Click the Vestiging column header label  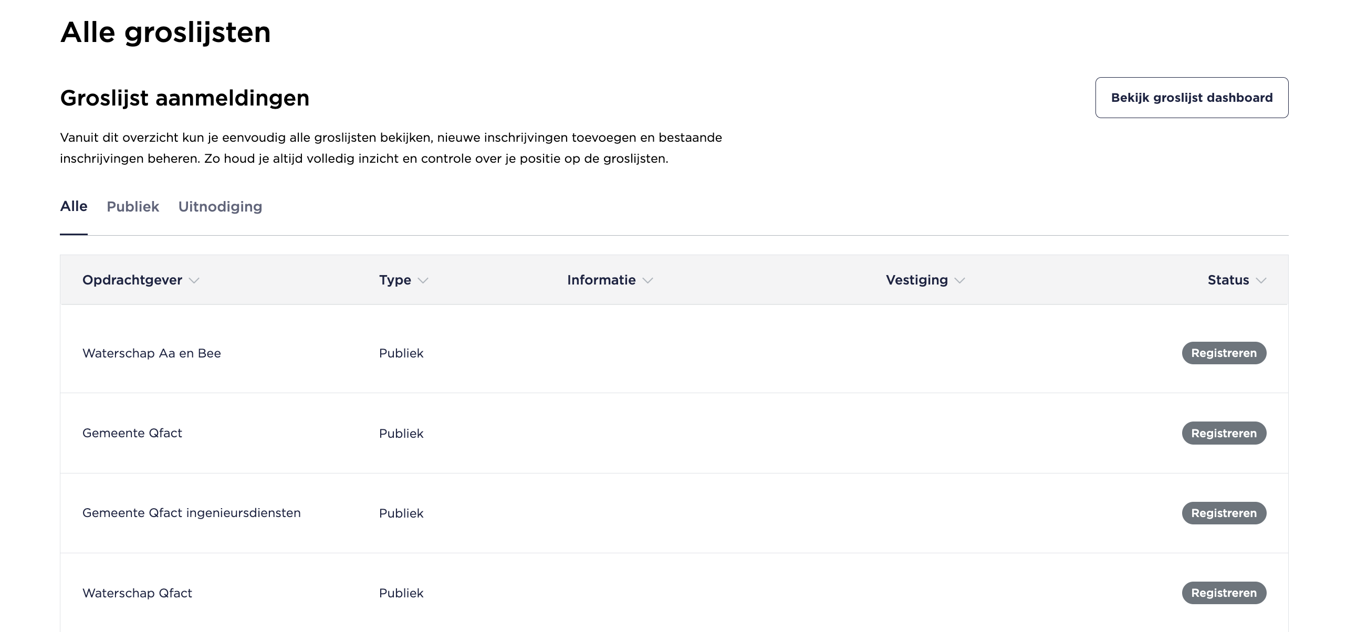click(916, 280)
